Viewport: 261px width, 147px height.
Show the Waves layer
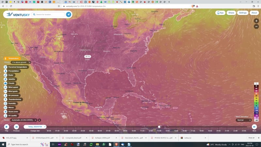9,107
